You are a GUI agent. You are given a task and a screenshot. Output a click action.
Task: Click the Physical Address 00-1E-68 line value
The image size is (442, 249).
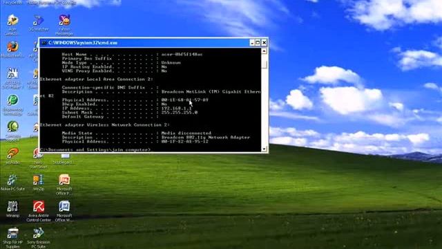184,100
